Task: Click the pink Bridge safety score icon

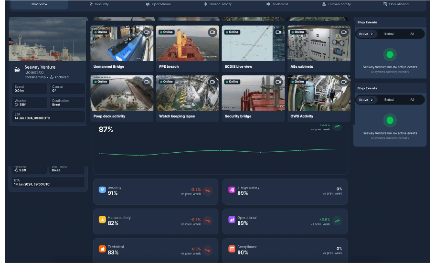Action: [232, 190]
